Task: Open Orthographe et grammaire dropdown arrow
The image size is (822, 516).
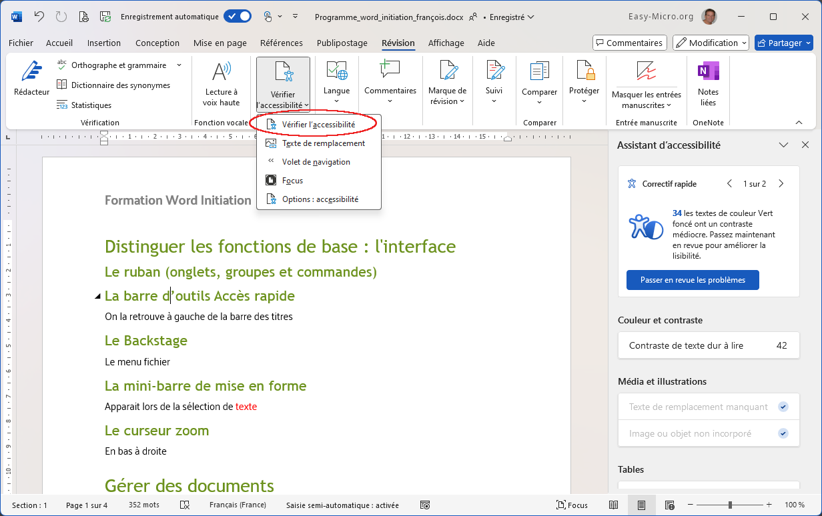Action: [179, 65]
